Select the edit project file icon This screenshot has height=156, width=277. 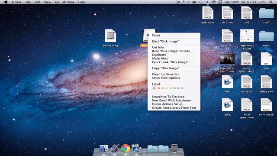click(x=227, y=105)
